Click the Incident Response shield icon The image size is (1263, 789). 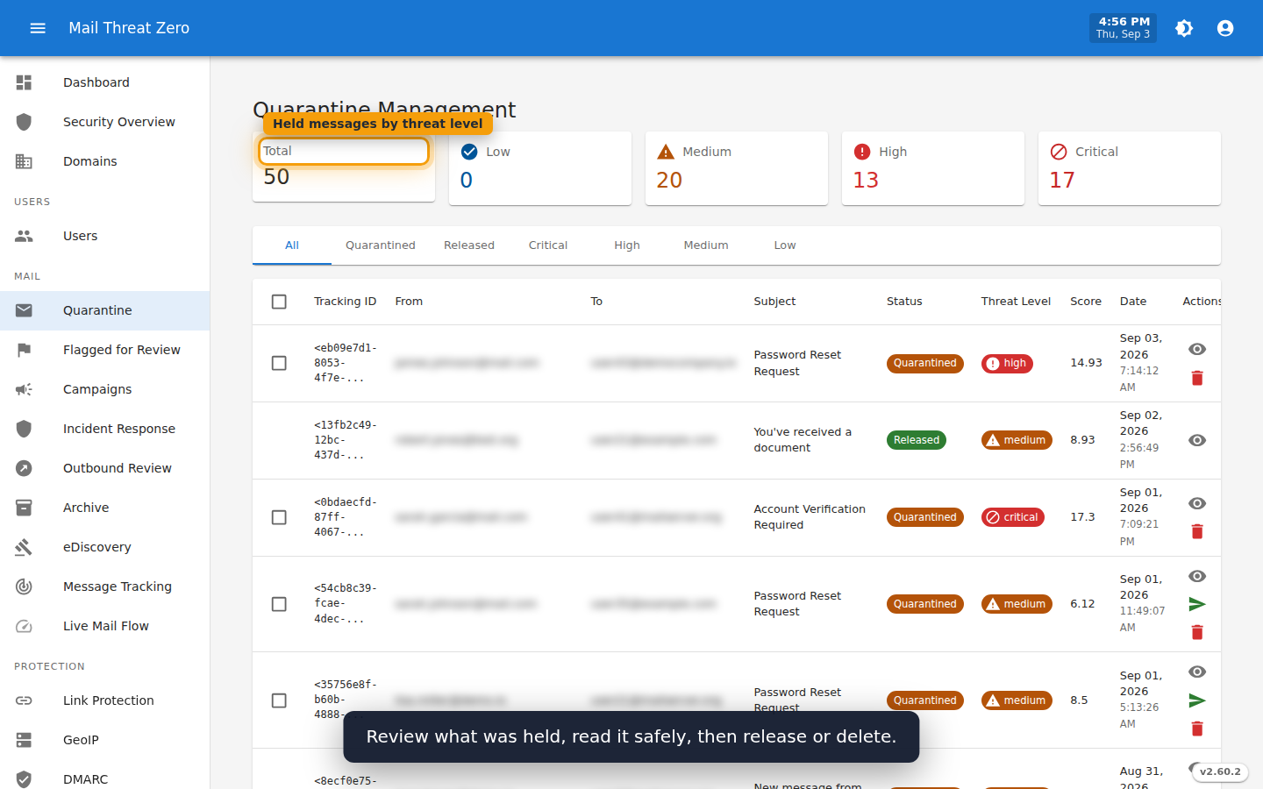24,429
